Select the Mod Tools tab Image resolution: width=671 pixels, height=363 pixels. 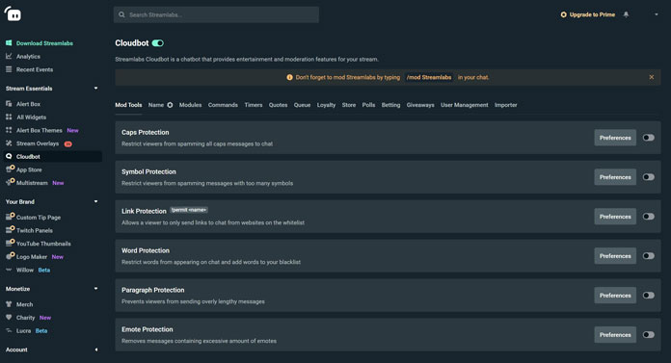[x=128, y=105]
